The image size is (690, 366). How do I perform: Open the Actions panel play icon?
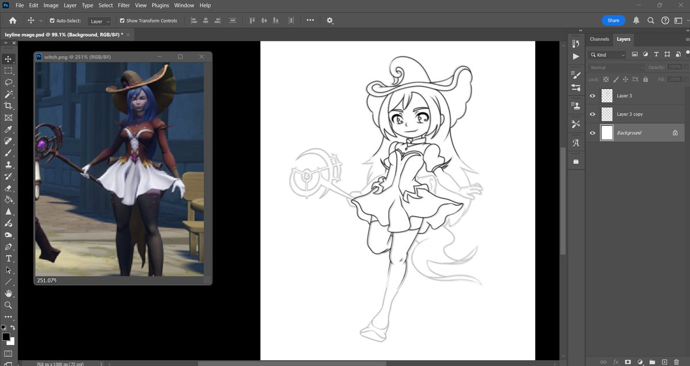[x=576, y=56]
